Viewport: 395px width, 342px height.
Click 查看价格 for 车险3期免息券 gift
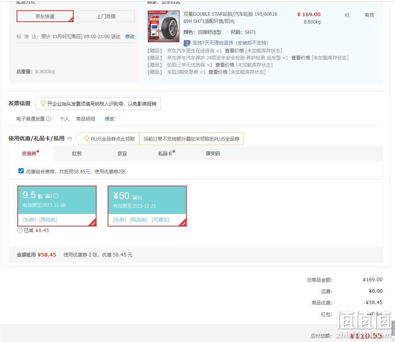tap(218, 72)
